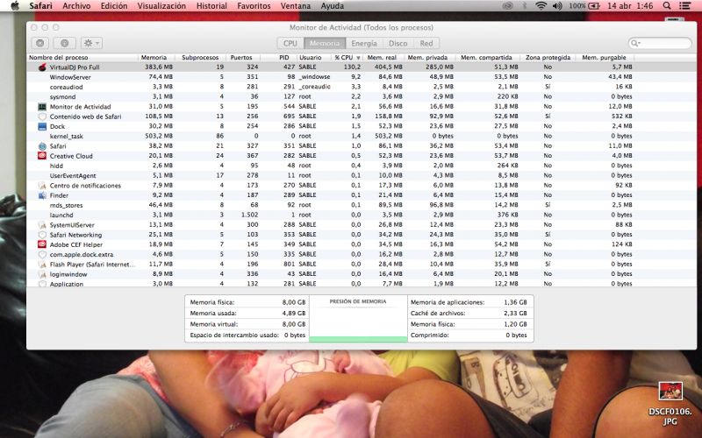Image resolution: width=702 pixels, height=438 pixels.
Task: Open the Ayuda menu
Action: pos(333,6)
